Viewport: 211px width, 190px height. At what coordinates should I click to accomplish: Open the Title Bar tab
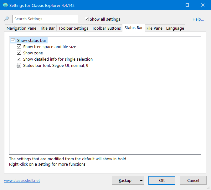(x=47, y=28)
